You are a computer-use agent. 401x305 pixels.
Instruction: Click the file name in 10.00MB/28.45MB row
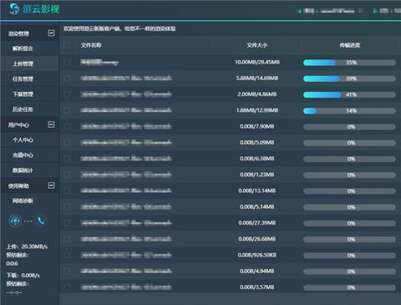99,62
